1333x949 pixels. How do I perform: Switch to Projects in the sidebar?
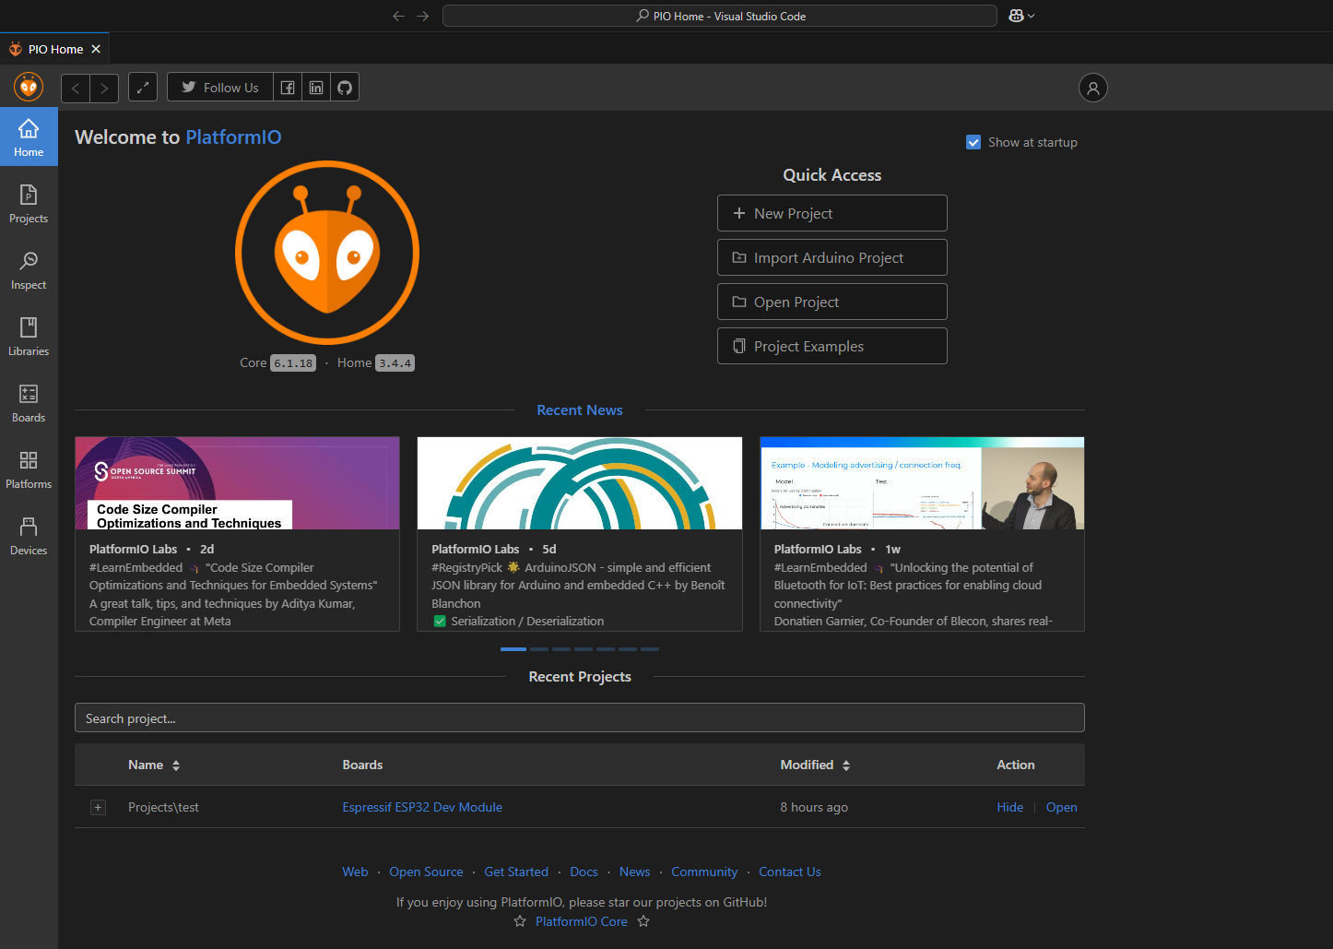pyautogui.click(x=29, y=204)
